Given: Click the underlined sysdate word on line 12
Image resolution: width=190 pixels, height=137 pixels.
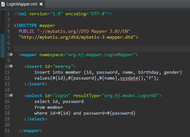Looking at the screenshot, I should click(129, 78).
